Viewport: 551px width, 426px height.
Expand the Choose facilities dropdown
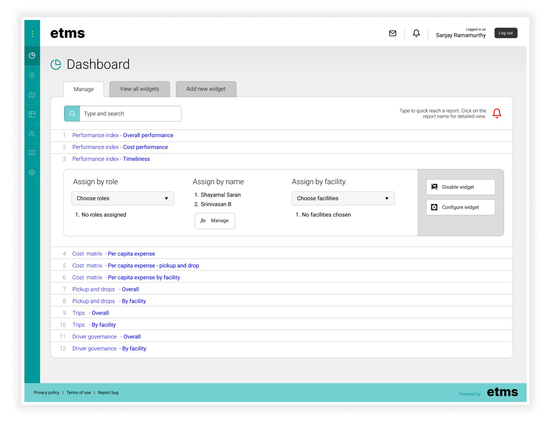tap(343, 199)
